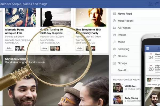
Task: Click first attendee photo under Greg's event
Action: (53, 48)
